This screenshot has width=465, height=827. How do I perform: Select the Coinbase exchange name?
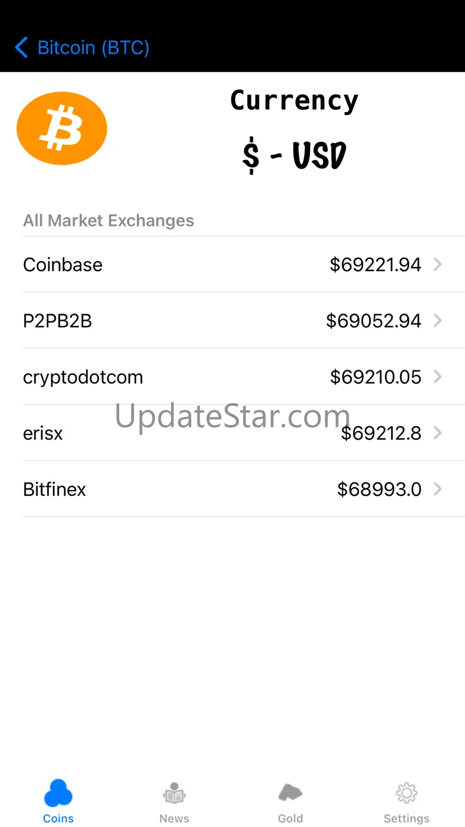63,265
